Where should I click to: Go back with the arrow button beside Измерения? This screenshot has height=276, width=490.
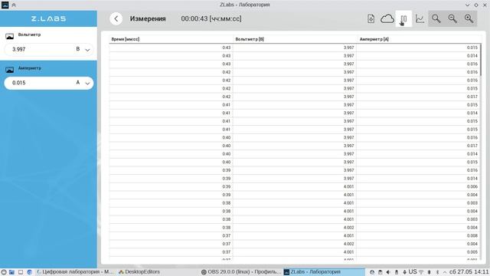(x=116, y=18)
